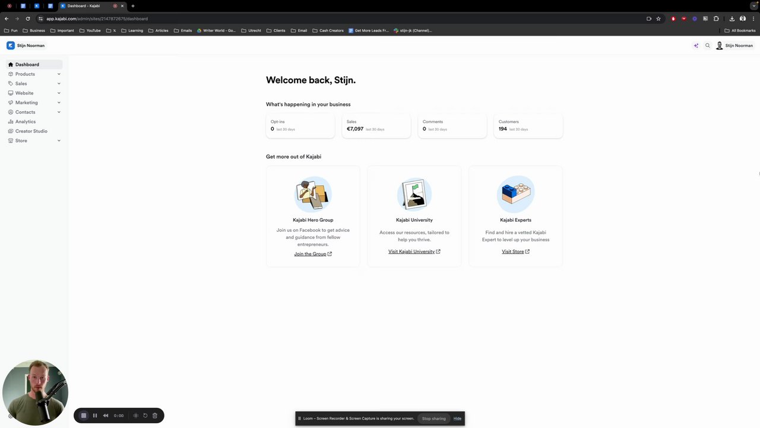Open the Business bookmarks folder

pyautogui.click(x=34, y=30)
